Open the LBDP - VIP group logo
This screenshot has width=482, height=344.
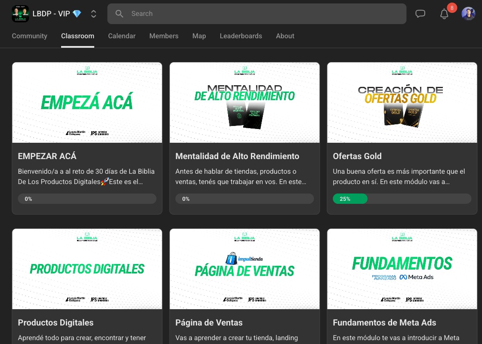tap(20, 13)
